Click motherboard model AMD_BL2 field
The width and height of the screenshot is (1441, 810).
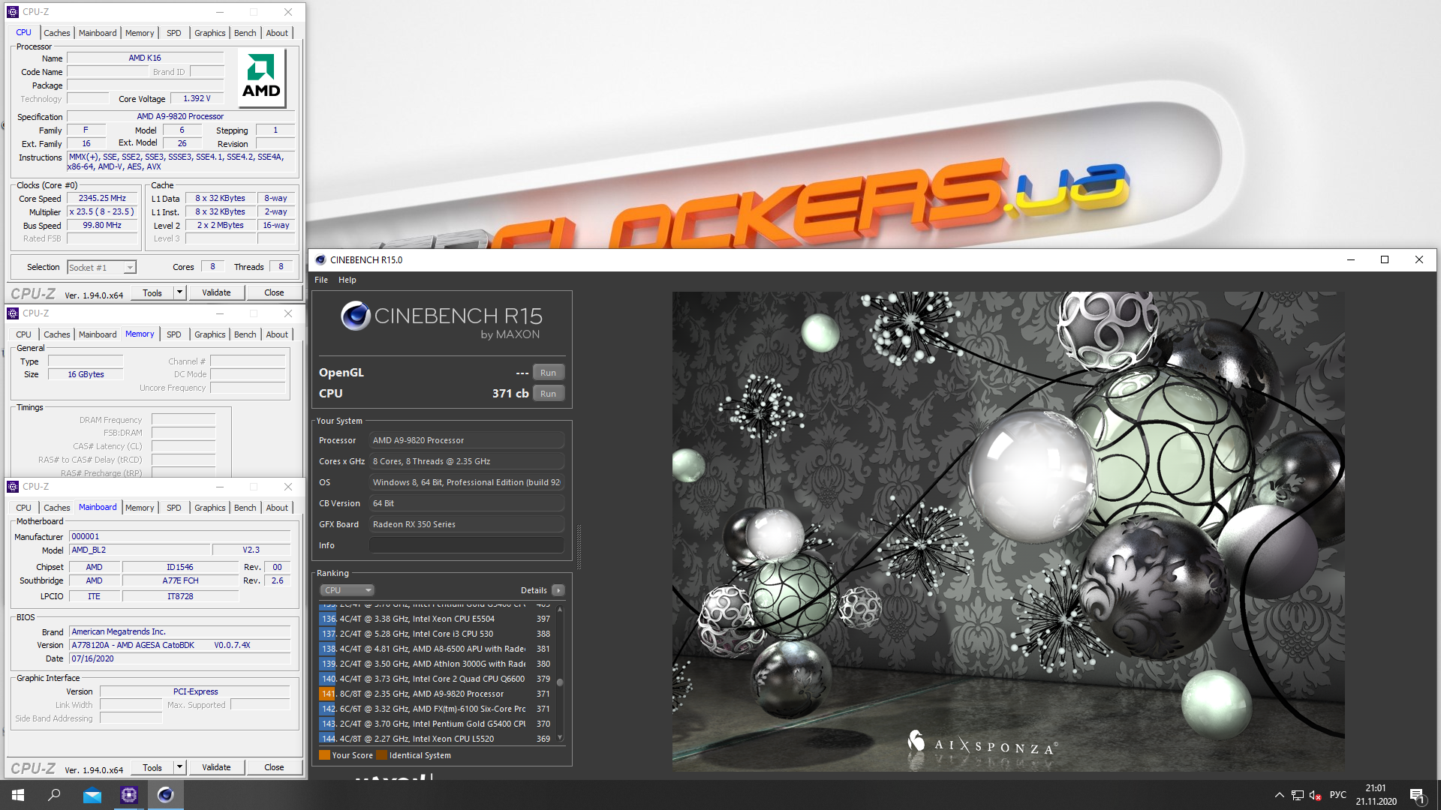[140, 550]
